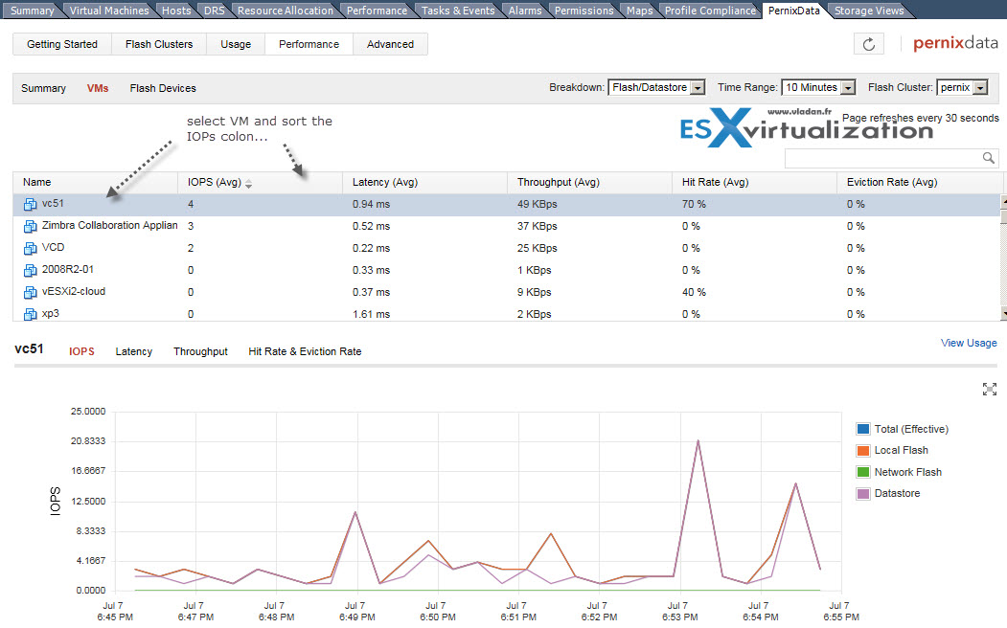Viewport: 1007px width, 628px height.
Task: Show the Hit Rate & Eviction Rate chart
Action: pos(305,351)
